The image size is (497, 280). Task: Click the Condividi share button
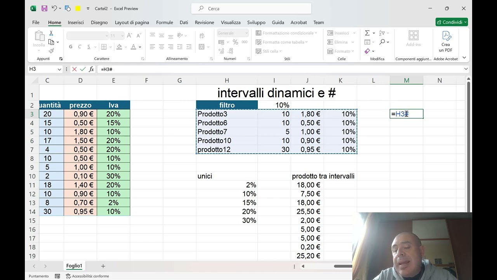coord(452,22)
